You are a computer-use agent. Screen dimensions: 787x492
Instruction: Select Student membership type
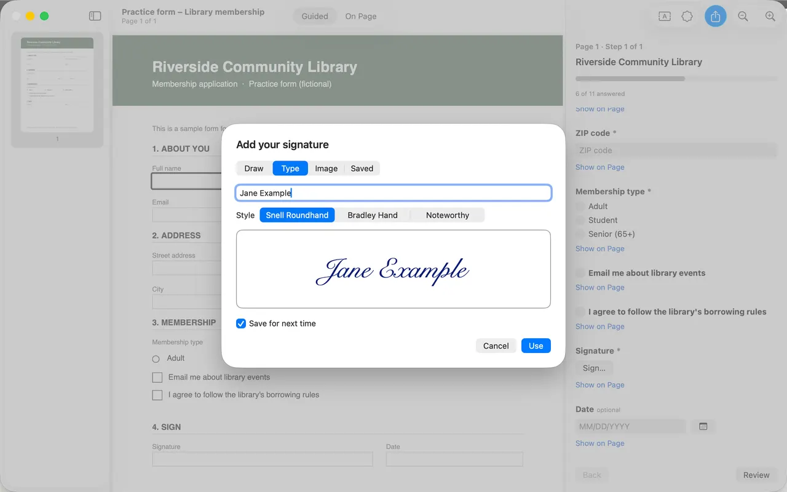(x=580, y=220)
